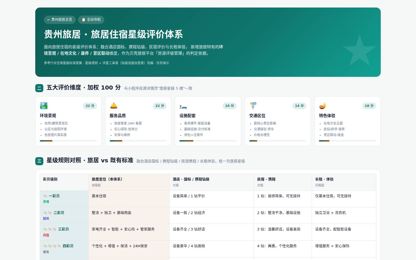
Task: Click the 特色体验 card heading
Action: coord(327,116)
